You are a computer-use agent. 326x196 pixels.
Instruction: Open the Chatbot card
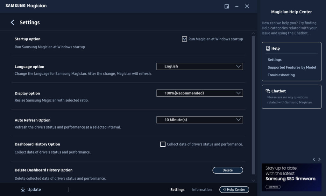[292, 97]
